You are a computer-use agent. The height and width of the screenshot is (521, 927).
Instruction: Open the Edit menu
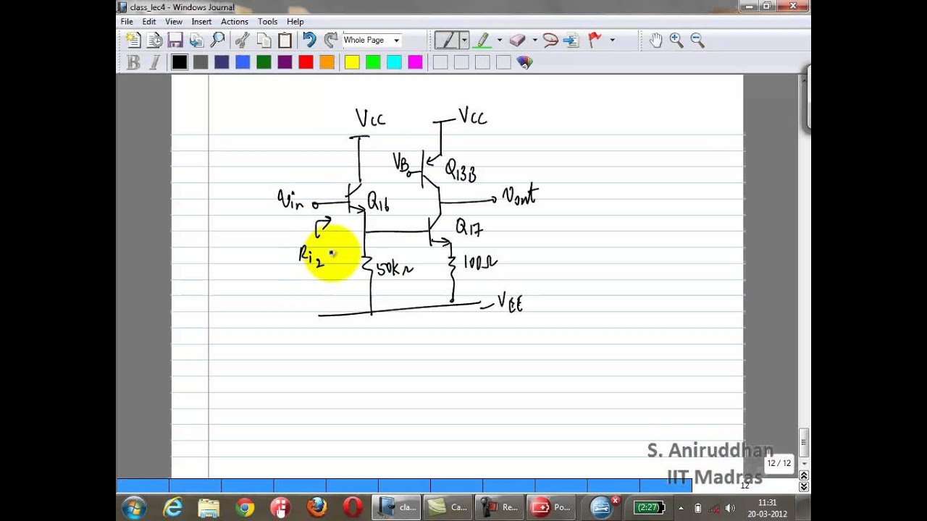(x=149, y=22)
